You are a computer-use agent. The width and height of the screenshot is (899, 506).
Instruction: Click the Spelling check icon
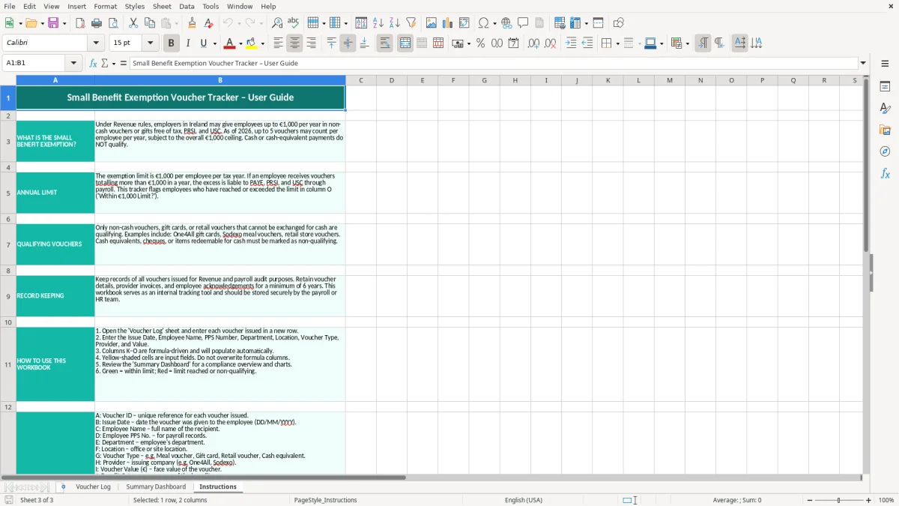coord(294,23)
